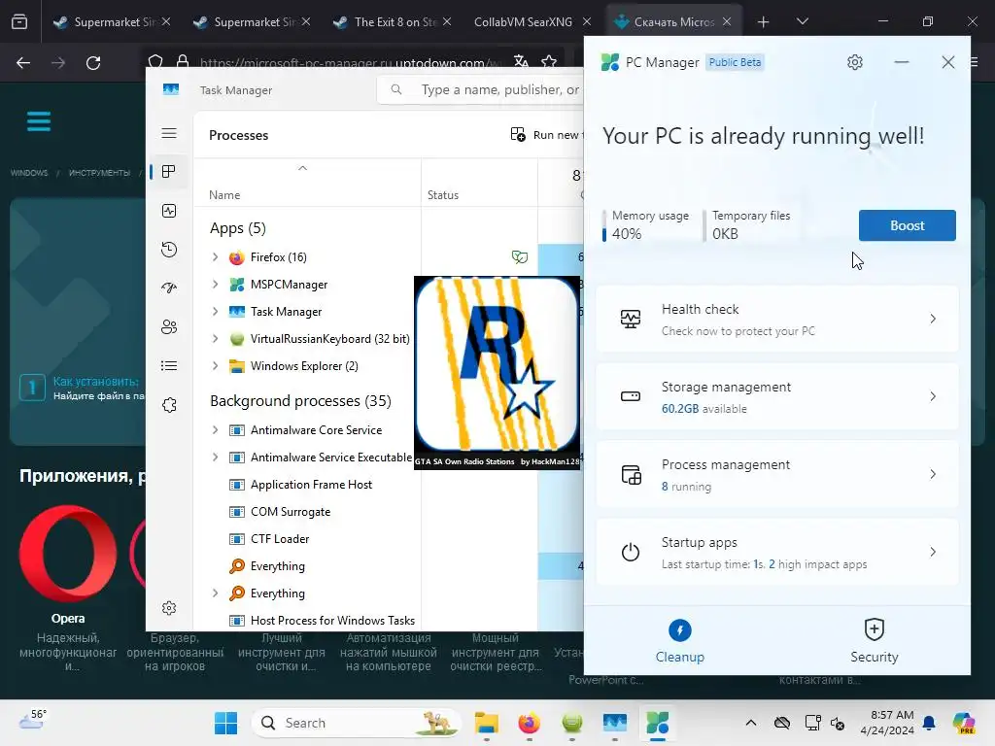Screen dimensions: 995x746
Task: Click Firefox translate page icon
Action: [521, 61]
